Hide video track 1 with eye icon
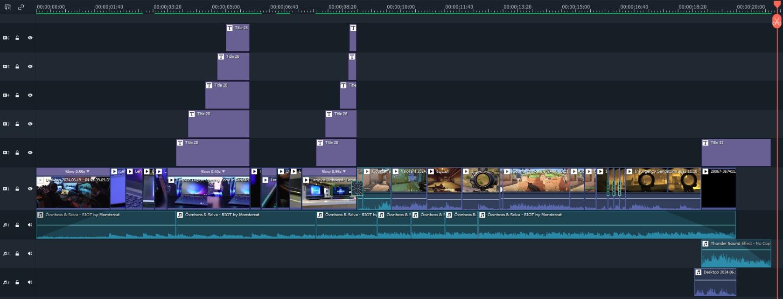Viewport: 783px width, 299px height. (x=30, y=189)
